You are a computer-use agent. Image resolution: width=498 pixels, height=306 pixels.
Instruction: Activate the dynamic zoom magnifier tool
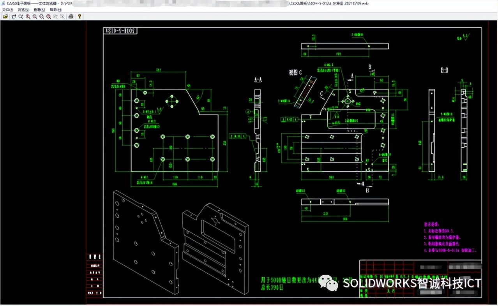coord(20,16)
